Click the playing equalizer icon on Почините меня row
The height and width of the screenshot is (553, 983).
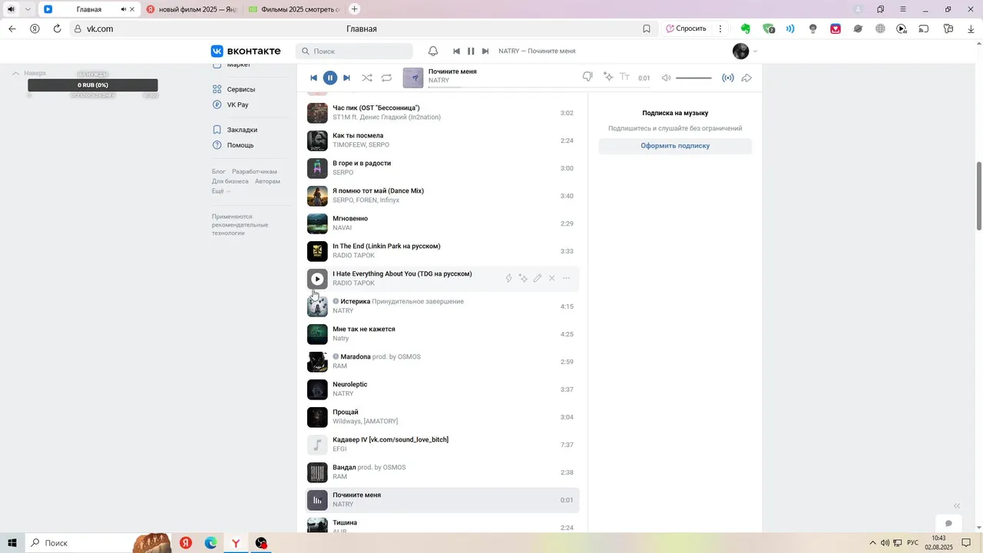coord(317,500)
